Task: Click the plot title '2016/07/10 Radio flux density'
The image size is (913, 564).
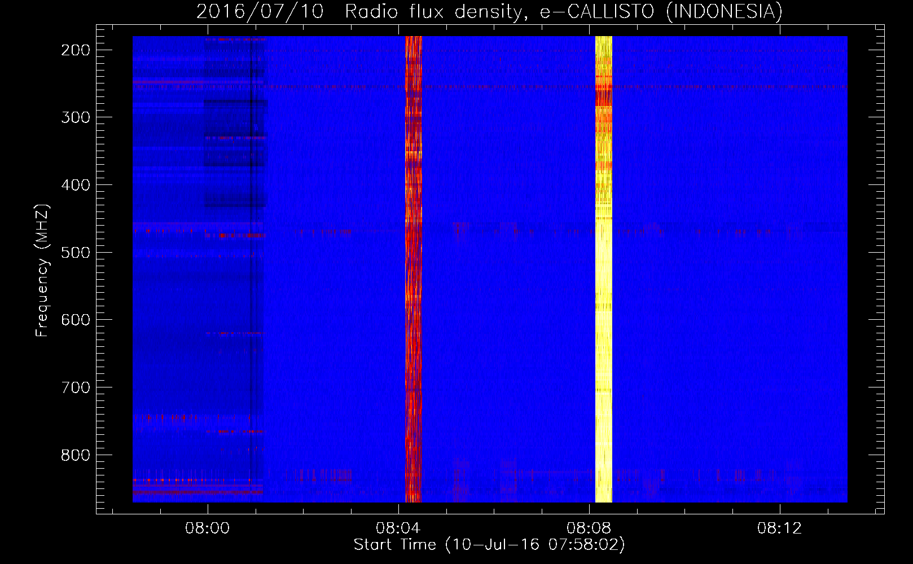Action: point(361,12)
